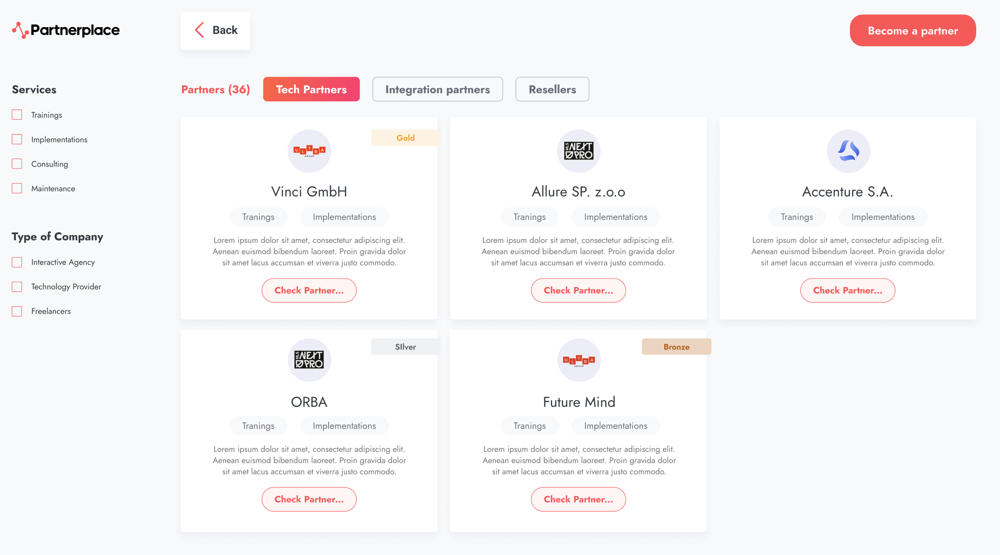Click the Partnerplace logo icon

20,30
